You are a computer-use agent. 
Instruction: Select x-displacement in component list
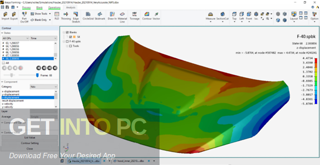tap(28, 91)
